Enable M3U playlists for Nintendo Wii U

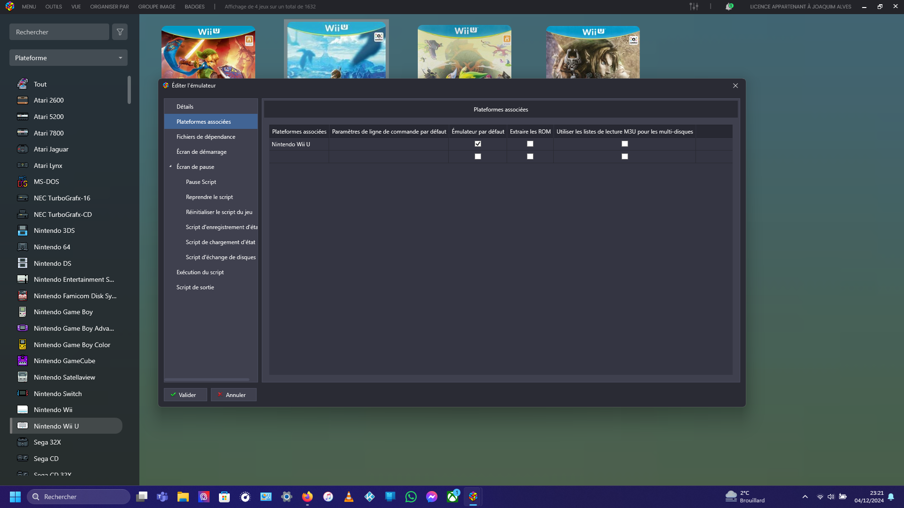click(x=625, y=144)
